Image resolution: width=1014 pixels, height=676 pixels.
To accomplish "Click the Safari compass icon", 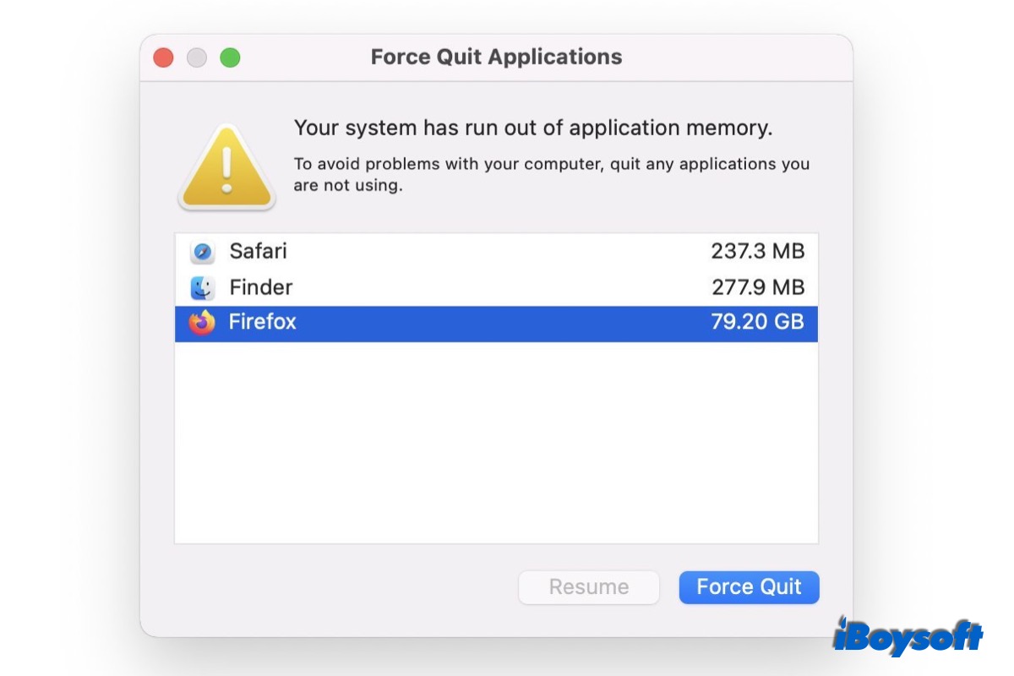I will click(203, 252).
